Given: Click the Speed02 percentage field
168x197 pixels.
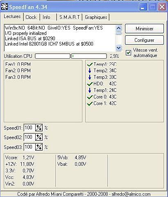Looking at the screenshot, I should pyautogui.click(x=30, y=137).
